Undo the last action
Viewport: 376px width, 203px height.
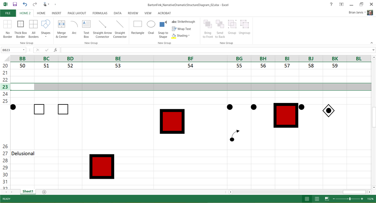pos(25,4)
